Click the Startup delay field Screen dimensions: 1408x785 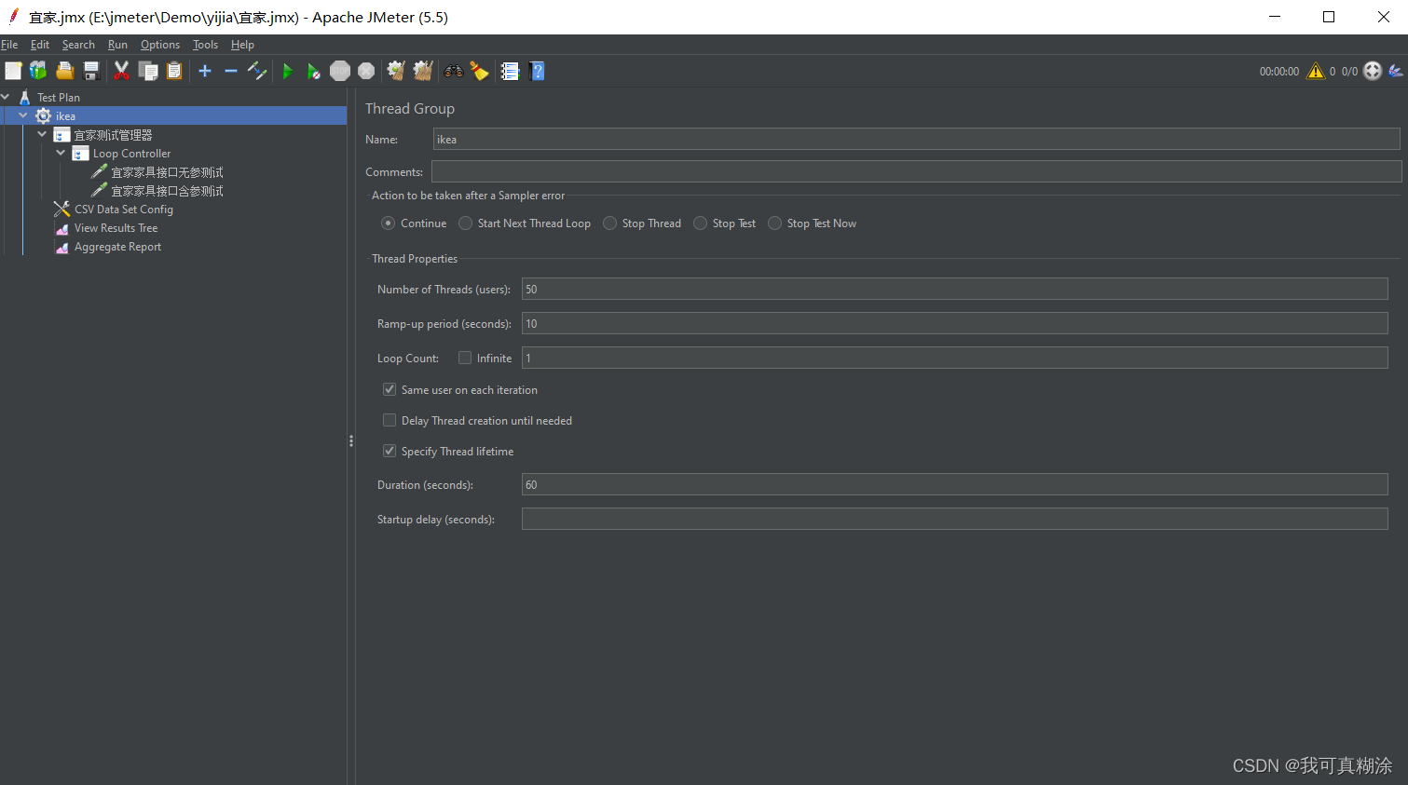954,519
